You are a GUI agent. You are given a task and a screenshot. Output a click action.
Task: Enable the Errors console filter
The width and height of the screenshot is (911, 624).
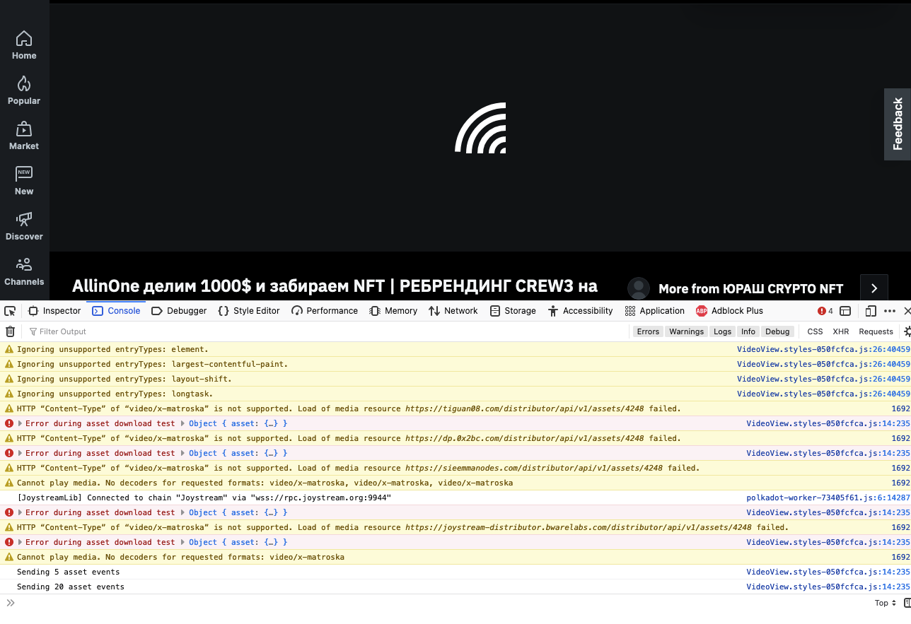tap(648, 331)
